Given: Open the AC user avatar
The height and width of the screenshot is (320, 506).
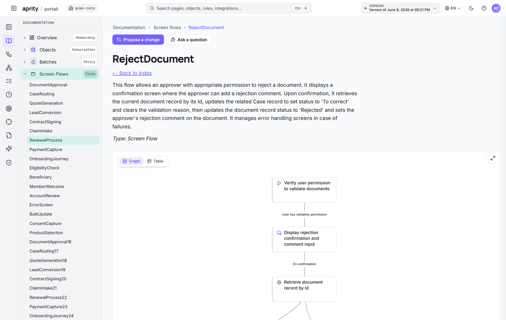Looking at the screenshot, I should pyautogui.click(x=496, y=8).
